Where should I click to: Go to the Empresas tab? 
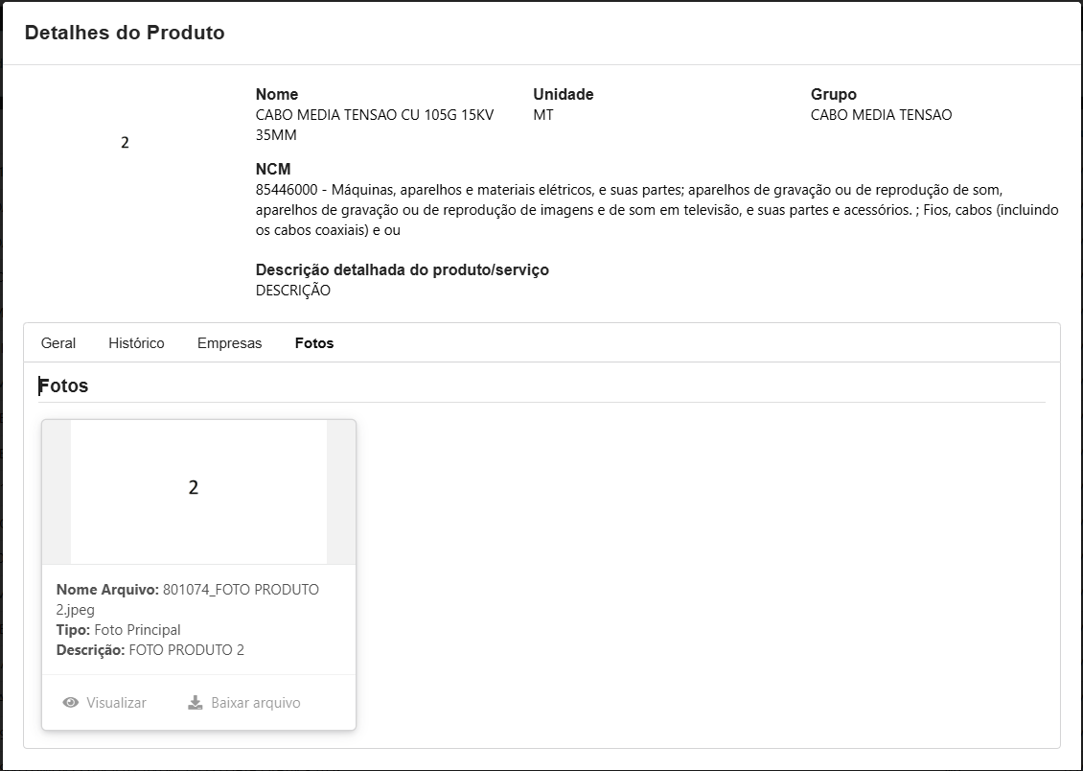[229, 343]
